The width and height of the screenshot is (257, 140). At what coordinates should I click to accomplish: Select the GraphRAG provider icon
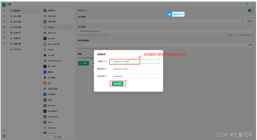(45, 111)
